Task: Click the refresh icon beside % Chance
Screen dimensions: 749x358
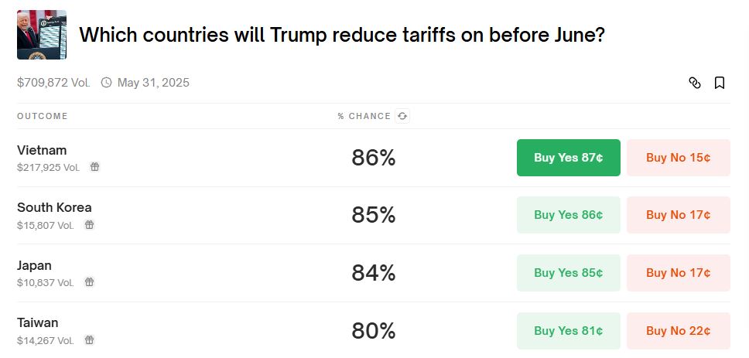Action: click(x=402, y=116)
